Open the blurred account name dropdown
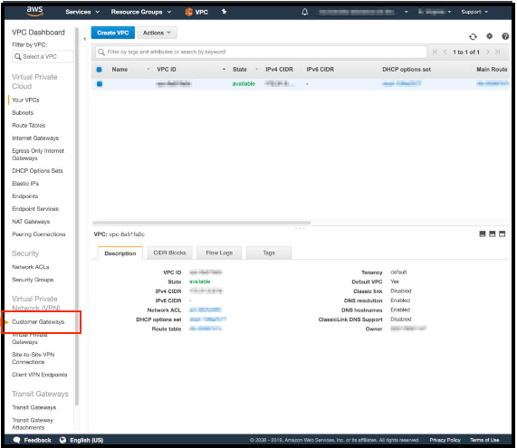The image size is (517, 448). tap(363, 12)
